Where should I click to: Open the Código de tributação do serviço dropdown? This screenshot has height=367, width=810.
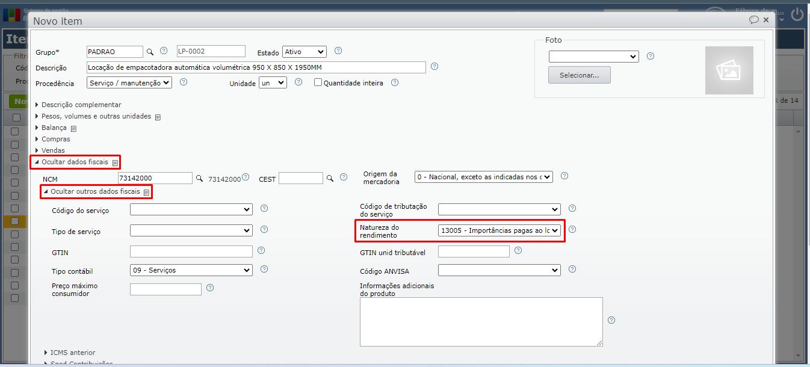coord(499,209)
